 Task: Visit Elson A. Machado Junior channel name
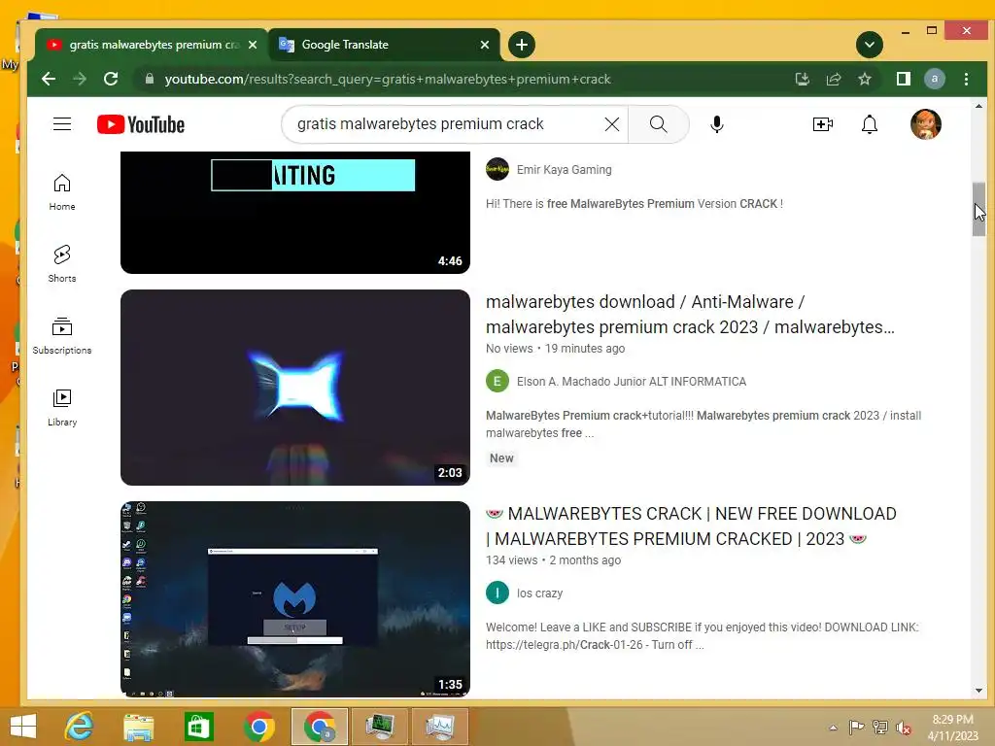click(631, 381)
